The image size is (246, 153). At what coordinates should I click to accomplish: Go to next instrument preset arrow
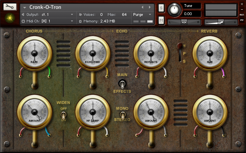[x=150, y=7]
